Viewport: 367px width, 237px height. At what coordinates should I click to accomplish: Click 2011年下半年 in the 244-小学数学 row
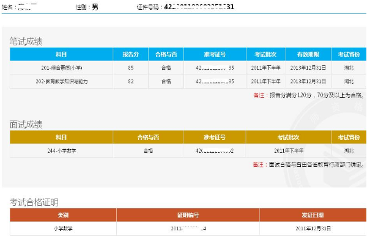(289, 151)
